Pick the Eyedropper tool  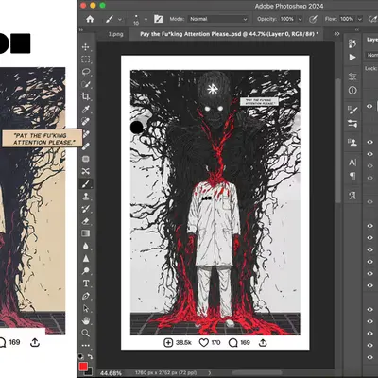(x=86, y=109)
